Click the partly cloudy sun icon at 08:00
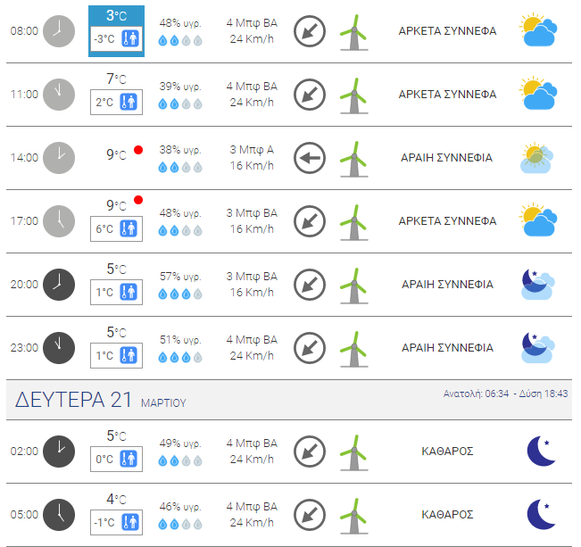 538,30
